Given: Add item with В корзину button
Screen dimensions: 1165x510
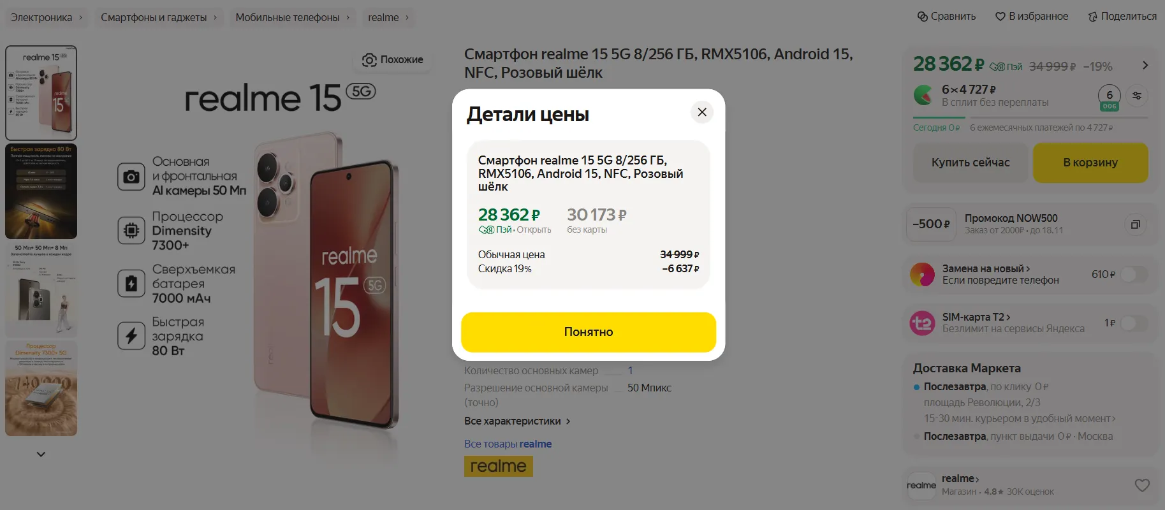Looking at the screenshot, I should (1090, 163).
